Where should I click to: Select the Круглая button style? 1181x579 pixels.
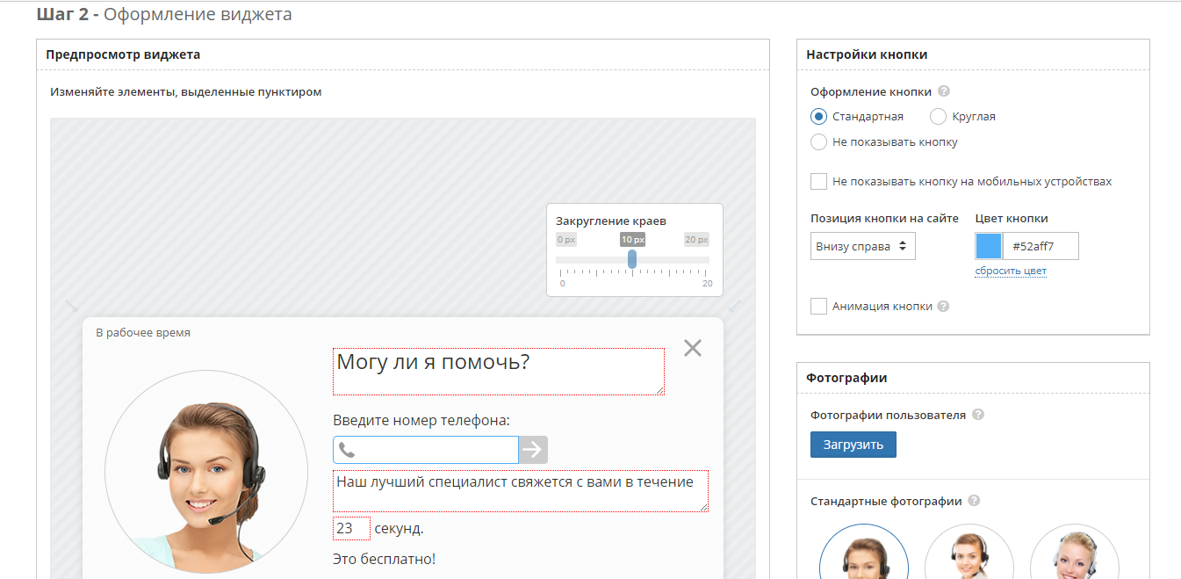click(x=938, y=116)
